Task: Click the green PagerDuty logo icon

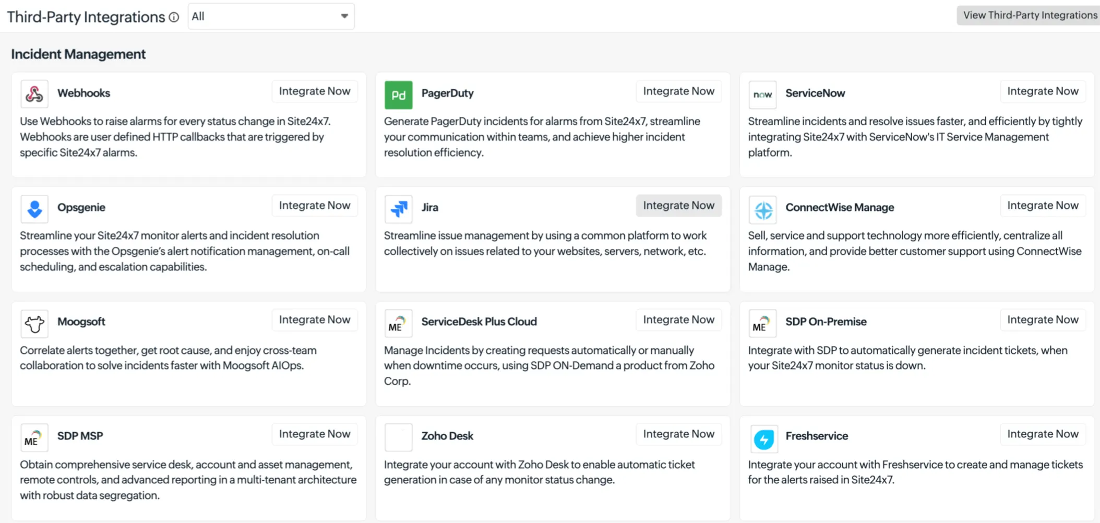Action: coord(398,94)
